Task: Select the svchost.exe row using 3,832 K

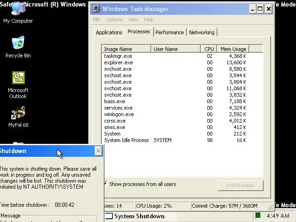Action: (175, 95)
